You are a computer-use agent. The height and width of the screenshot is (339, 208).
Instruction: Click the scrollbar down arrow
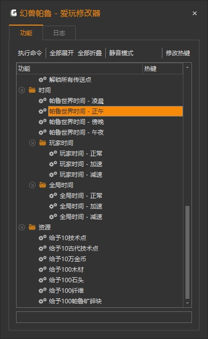[187, 303]
